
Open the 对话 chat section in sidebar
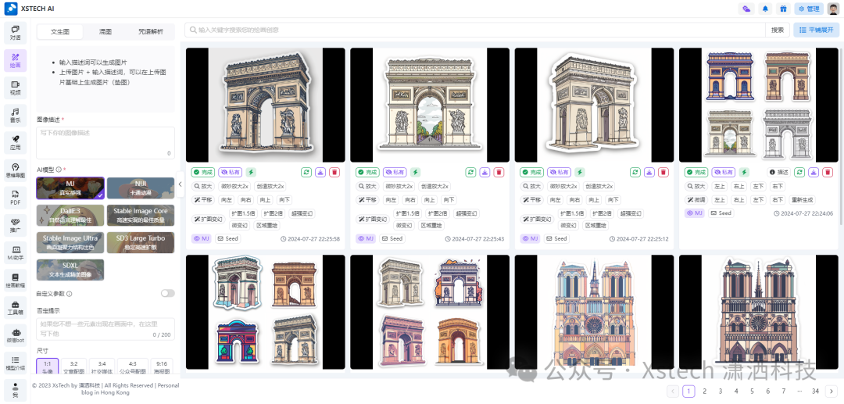point(15,33)
